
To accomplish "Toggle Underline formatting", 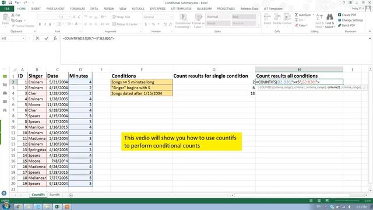I will click(x=50, y=24).
